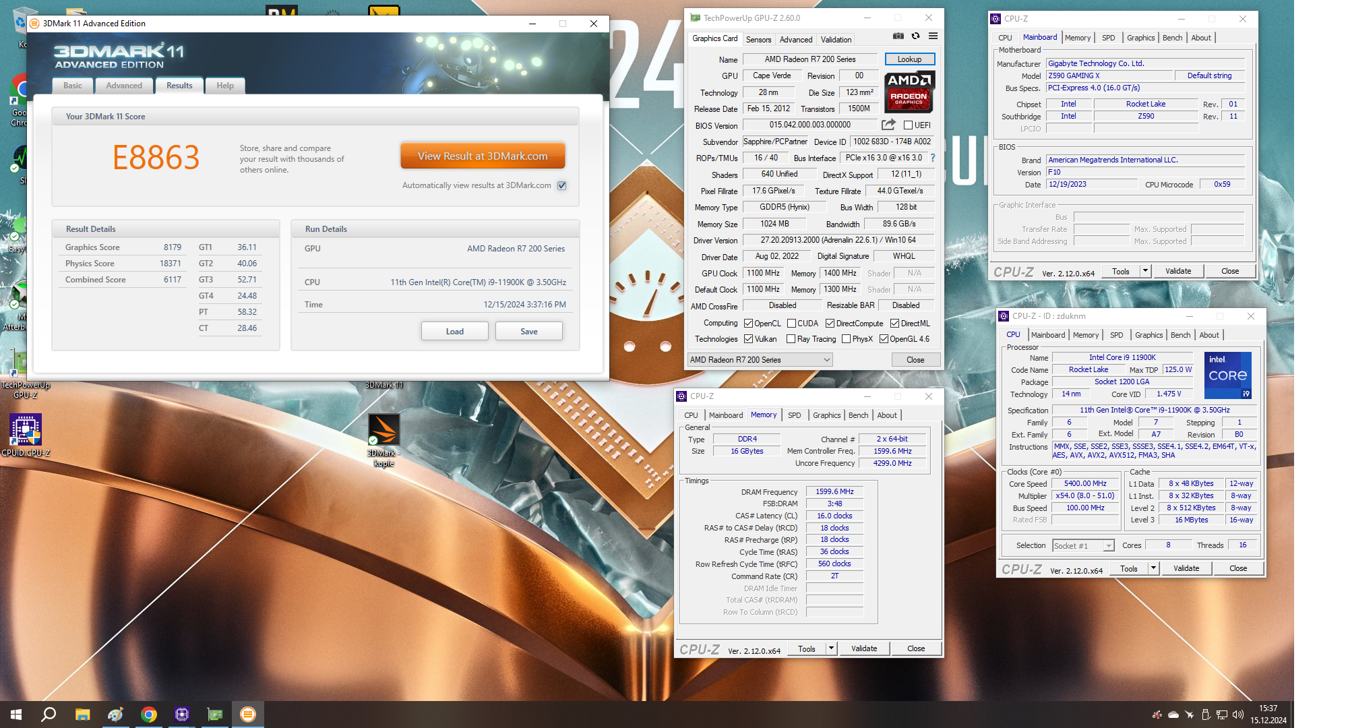Open taskbar search magnifier
The image size is (1348, 728).
49,715
